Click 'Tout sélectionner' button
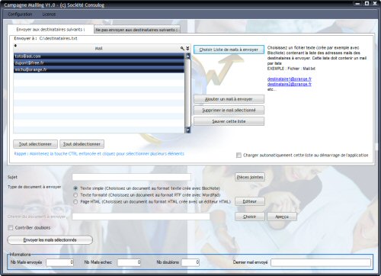381x276 pixels. point(35,144)
